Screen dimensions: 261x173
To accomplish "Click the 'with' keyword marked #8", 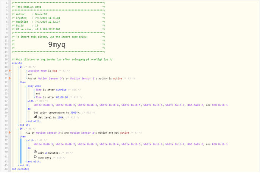I will (31, 140).
